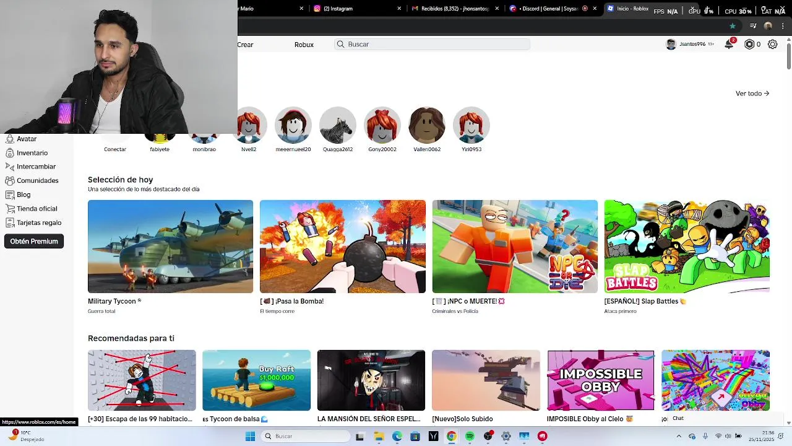The image size is (792, 446).
Task: Click the Roblox Buscar search field
Action: 433,44
